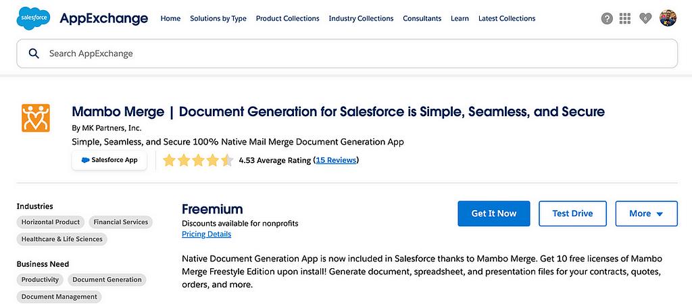Viewport: 692px width, 304px height.
Task: Open the 15 Reviews link
Action: (336, 160)
